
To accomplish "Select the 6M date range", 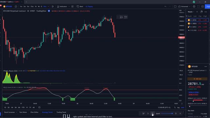I will point(19,108).
